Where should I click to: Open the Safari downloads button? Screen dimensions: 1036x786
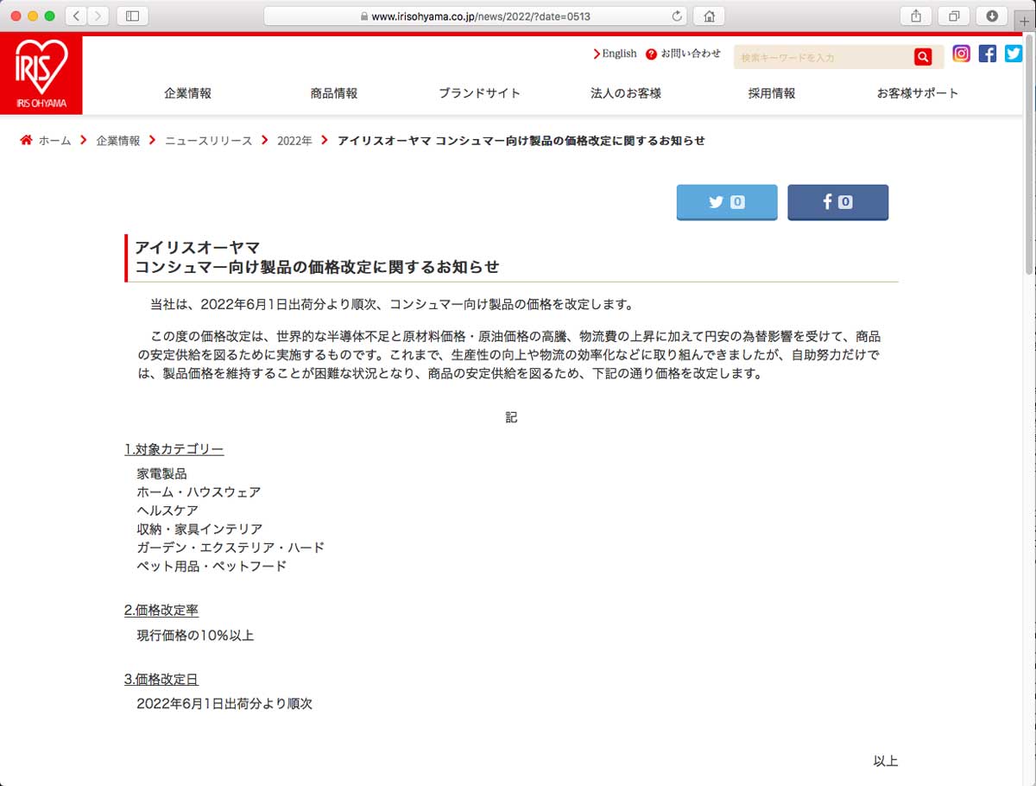[992, 16]
